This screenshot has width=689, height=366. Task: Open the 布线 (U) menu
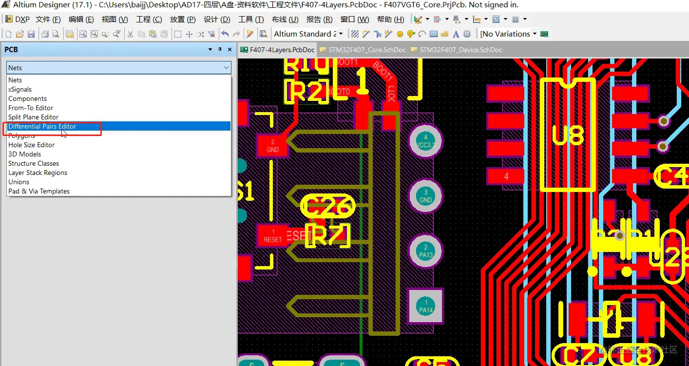(285, 19)
